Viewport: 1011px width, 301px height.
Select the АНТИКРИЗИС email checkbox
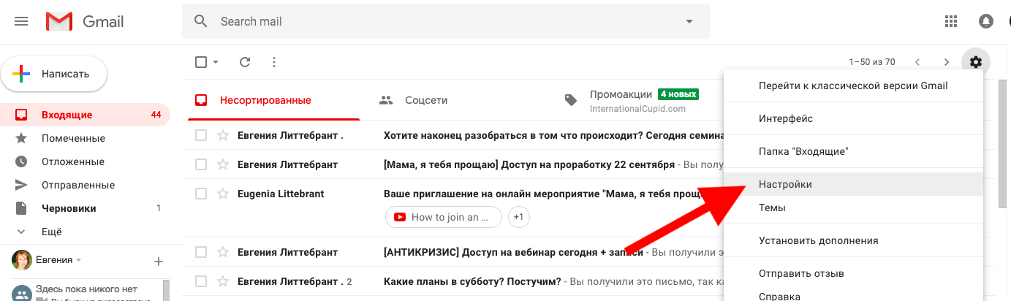tap(201, 252)
